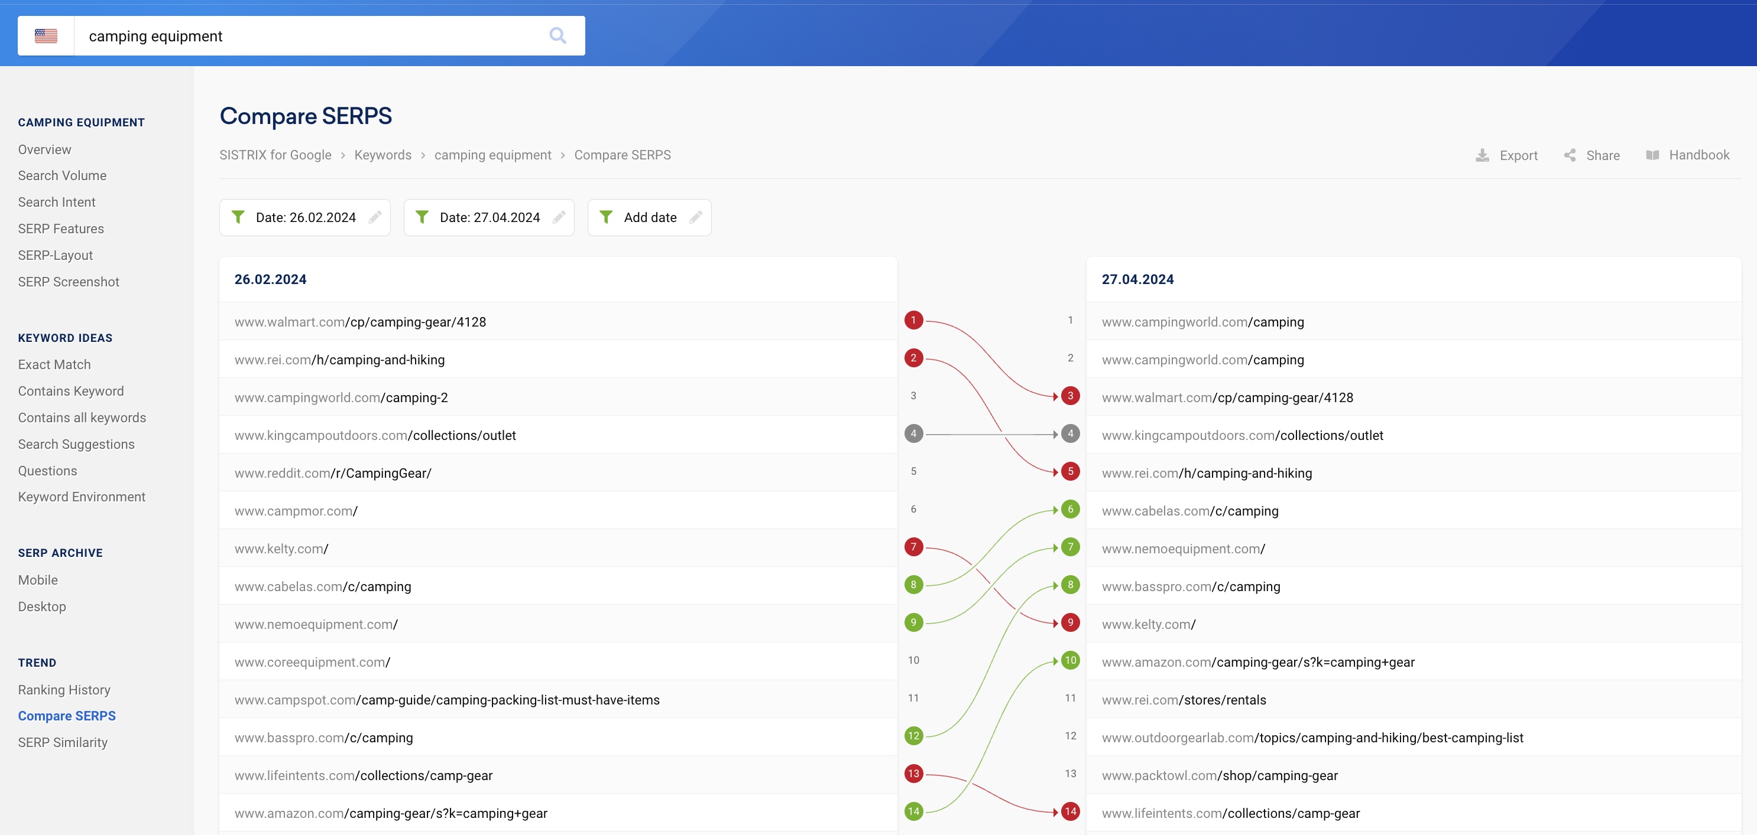
Task: Click the funnel icon on Add date
Action: [606, 217]
